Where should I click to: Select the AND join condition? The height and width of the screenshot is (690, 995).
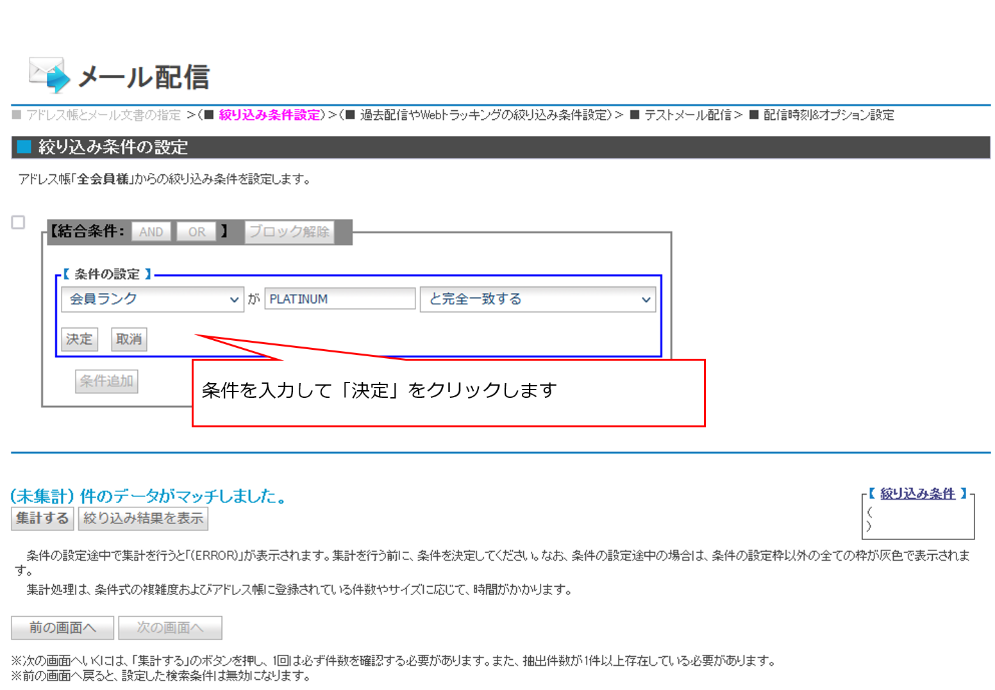[151, 232]
